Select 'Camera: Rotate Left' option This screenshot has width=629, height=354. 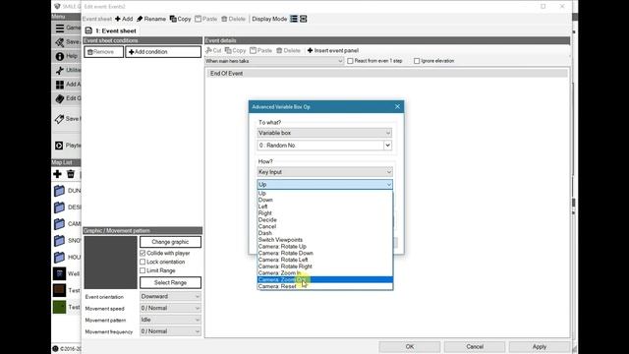(325, 260)
